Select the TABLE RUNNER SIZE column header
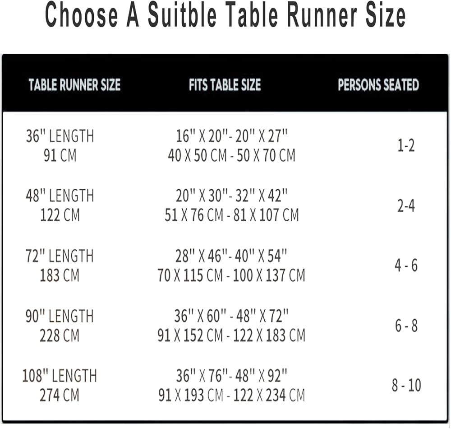Viewport: 451px width, 429px height. coord(74,85)
